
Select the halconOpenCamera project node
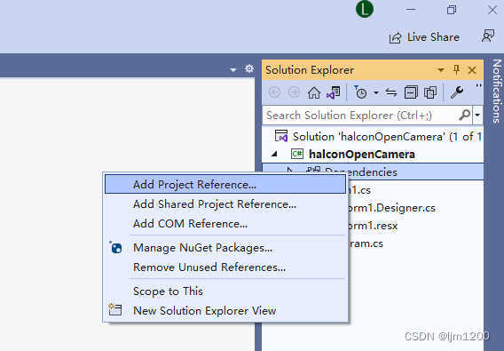coord(362,155)
